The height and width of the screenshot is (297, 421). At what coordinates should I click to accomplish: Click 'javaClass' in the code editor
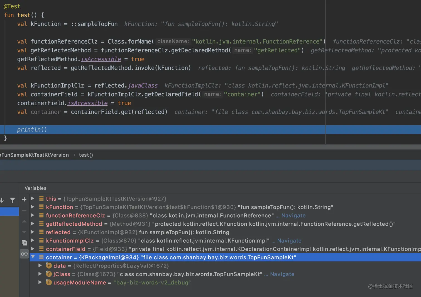click(x=143, y=85)
